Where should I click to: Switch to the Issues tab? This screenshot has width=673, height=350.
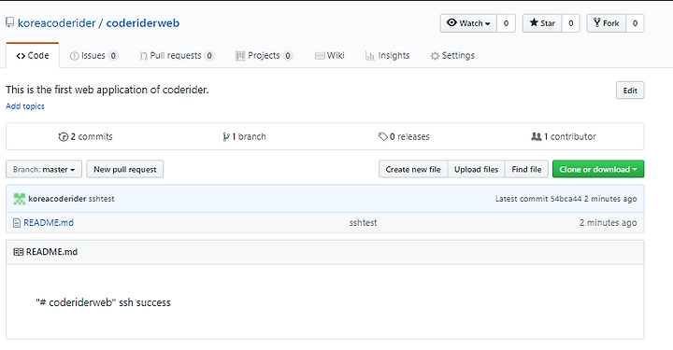pos(94,56)
